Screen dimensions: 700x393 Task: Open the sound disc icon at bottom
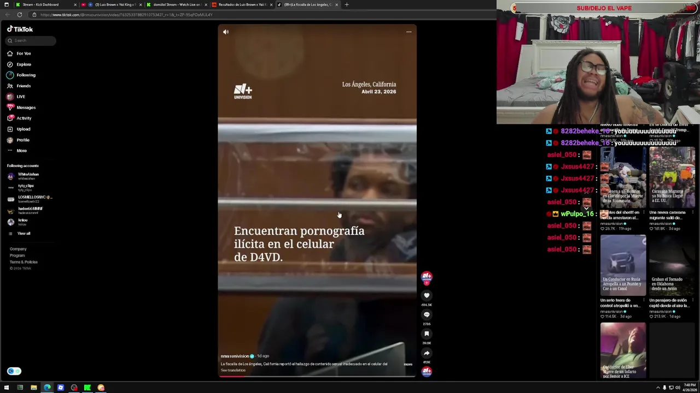(x=427, y=372)
